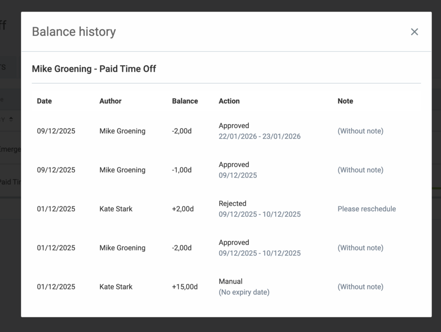Screen dimensions: 441x332
Task: Select the +15,00d balance value
Action: (185, 287)
